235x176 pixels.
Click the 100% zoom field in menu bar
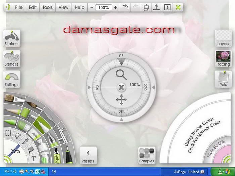coord(103,7)
